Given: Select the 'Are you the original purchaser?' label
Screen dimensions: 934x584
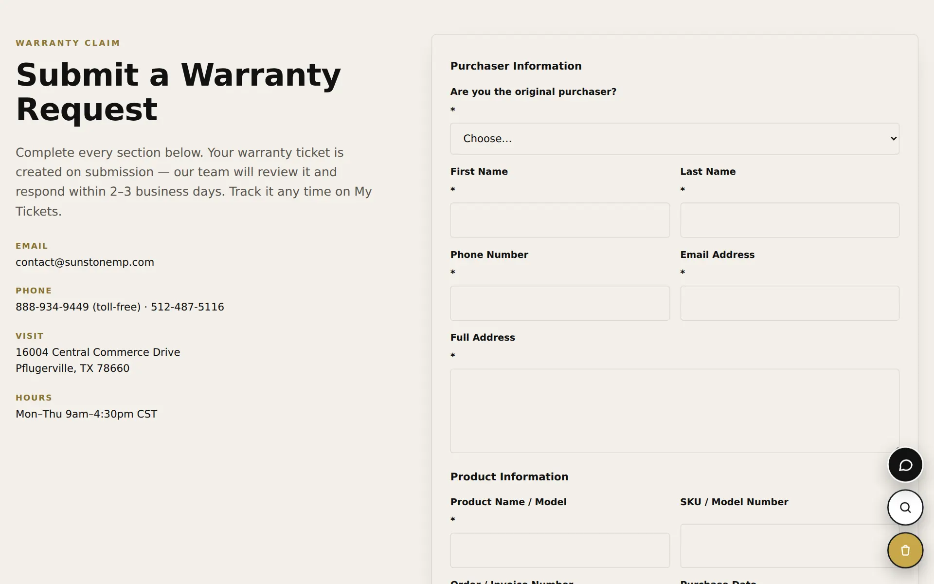Looking at the screenshot, I should point(533,92).
